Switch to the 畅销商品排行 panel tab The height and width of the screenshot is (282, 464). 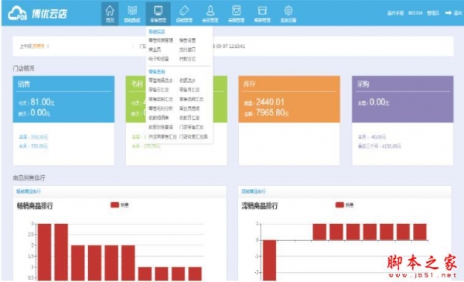(x=29, y=191)
